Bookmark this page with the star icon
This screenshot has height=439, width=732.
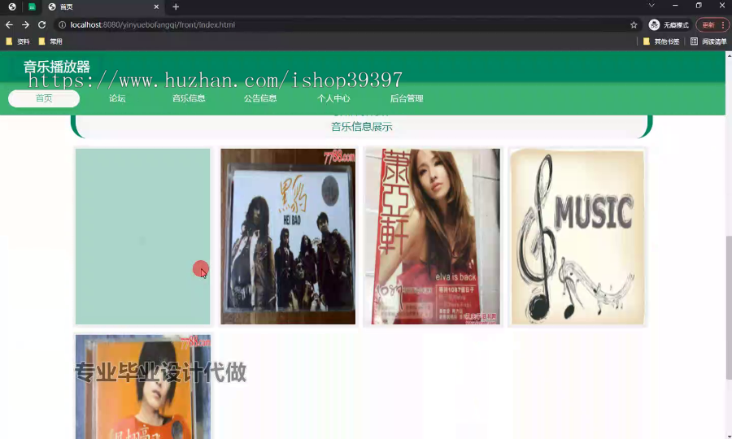tap(634, 24)
